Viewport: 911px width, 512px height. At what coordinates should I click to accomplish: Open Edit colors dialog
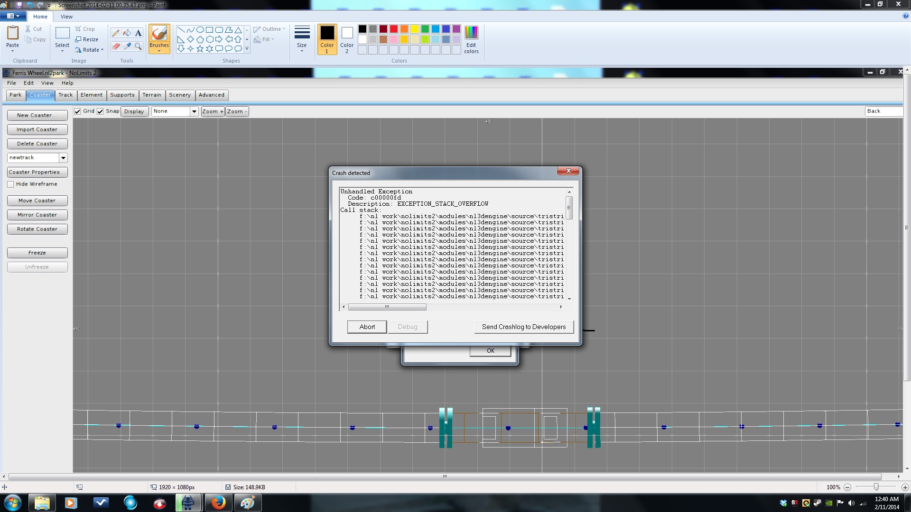tap(471, 39)
